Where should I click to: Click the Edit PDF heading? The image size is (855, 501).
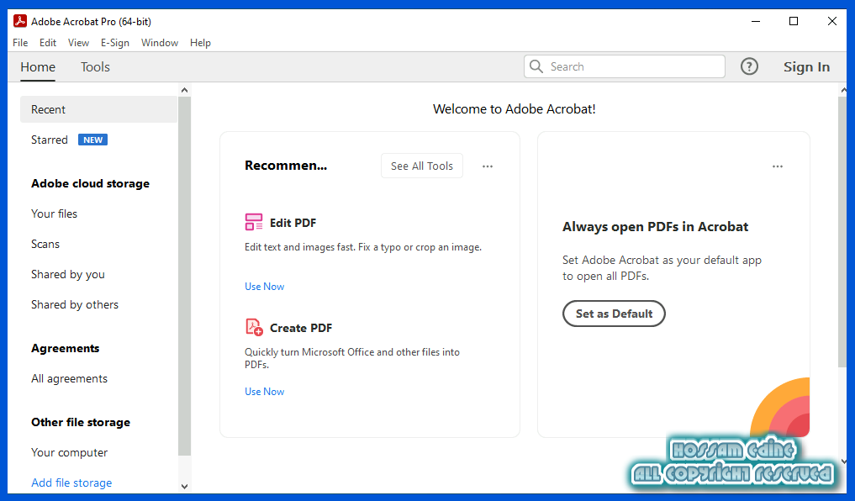[293, 223]
